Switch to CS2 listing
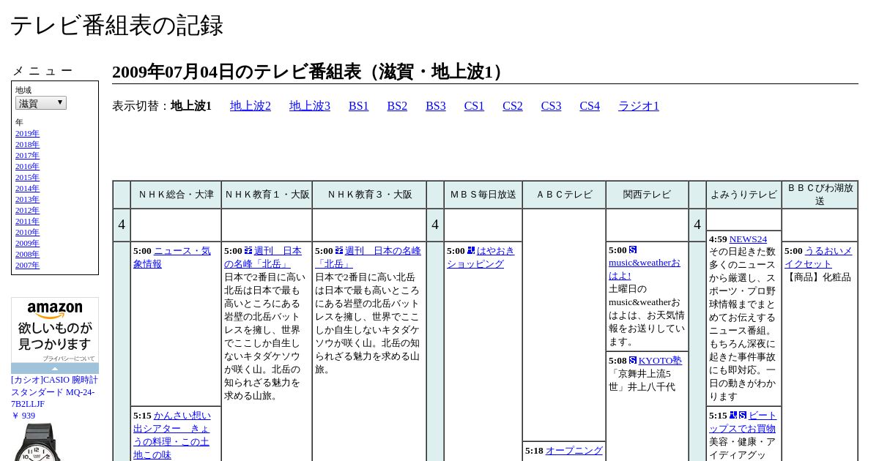This screenshot has height=461, width=879. (x=513, y=106)
